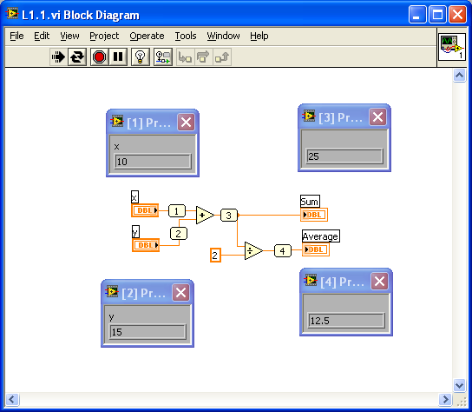Click the Step Over button

click(203, 56)
